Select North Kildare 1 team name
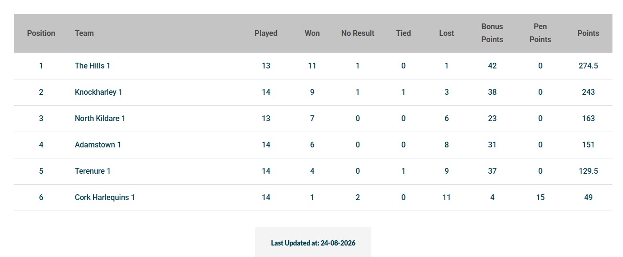623x257 pixels. (x=100, y=119)
